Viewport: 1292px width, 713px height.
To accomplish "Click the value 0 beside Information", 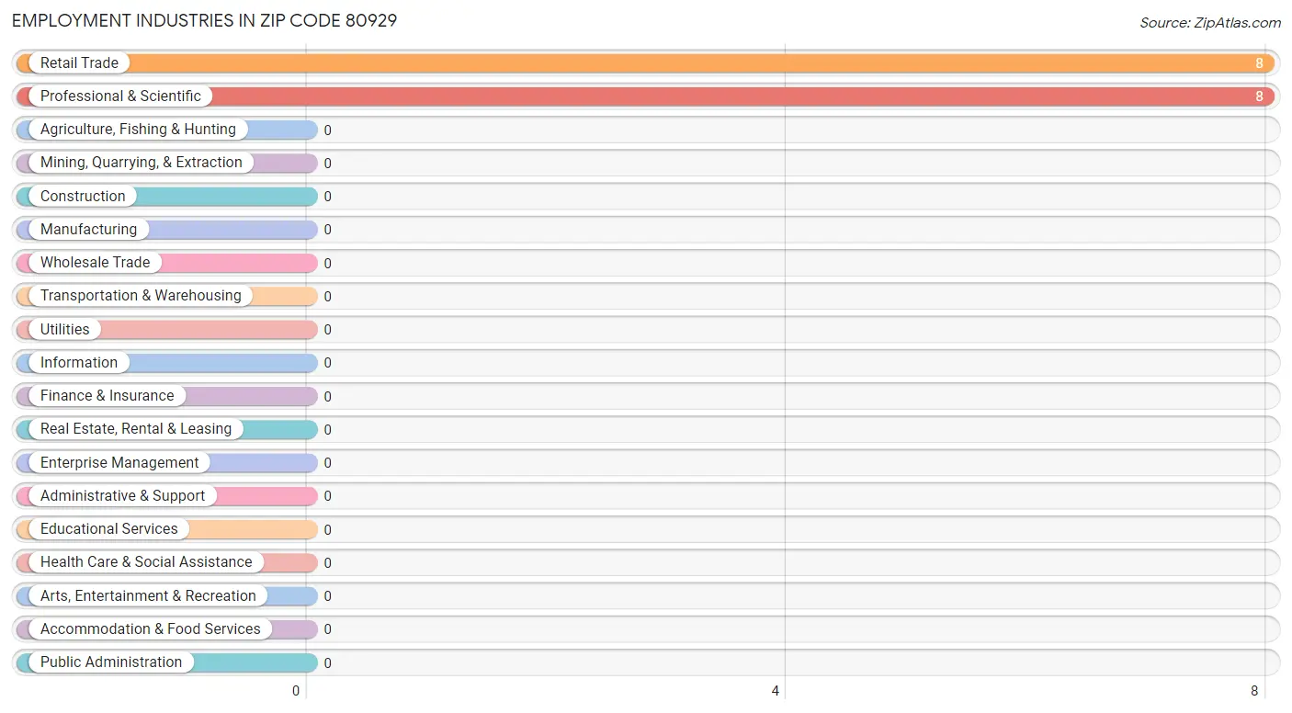I will click(x=327, y=363).
